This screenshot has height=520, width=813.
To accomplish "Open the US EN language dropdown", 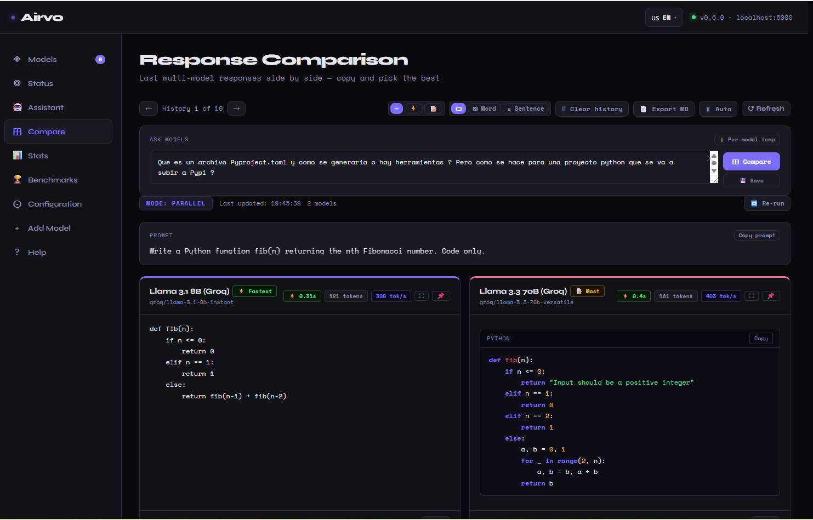I will point(664,18).
